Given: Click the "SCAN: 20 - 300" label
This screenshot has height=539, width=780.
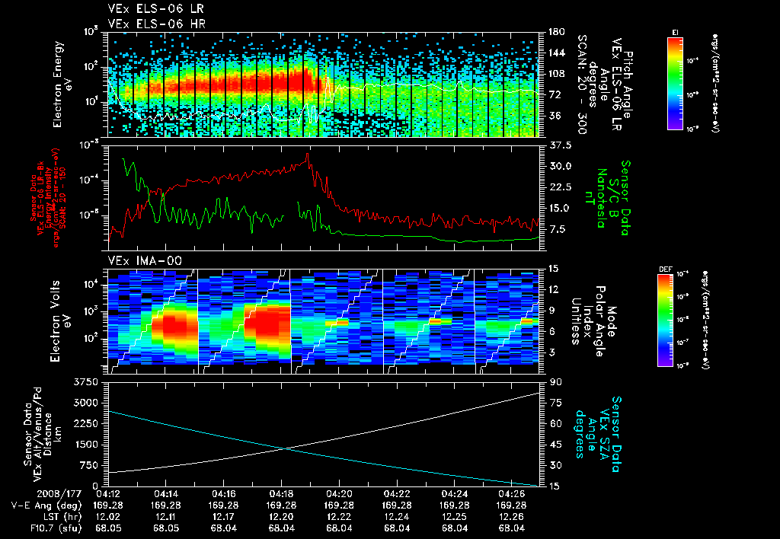Looking at the screenshot, I should pyautogui.click(x=581, y=85).
